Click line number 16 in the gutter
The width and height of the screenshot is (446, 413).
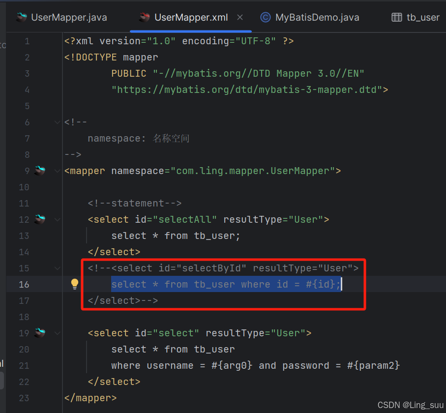tap(24, 285)
